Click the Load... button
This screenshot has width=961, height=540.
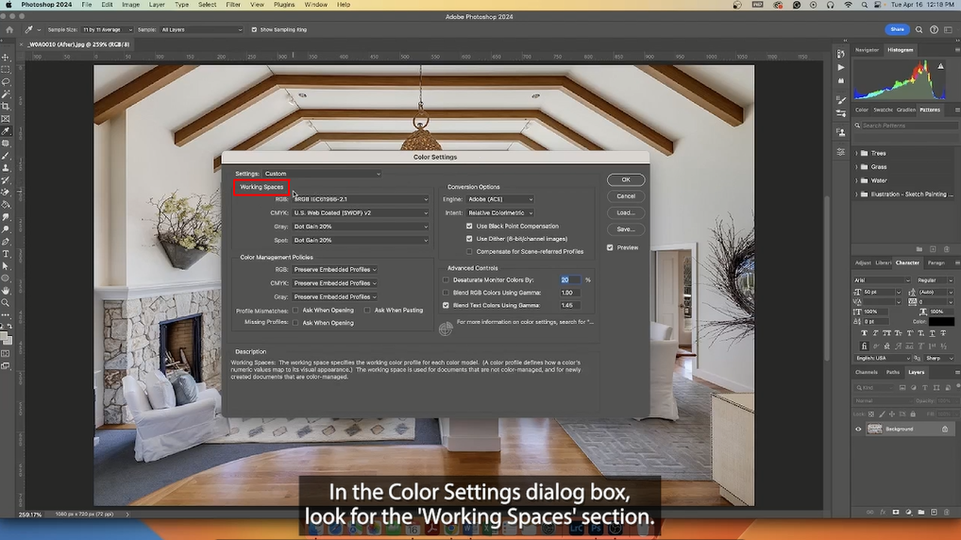626,212
